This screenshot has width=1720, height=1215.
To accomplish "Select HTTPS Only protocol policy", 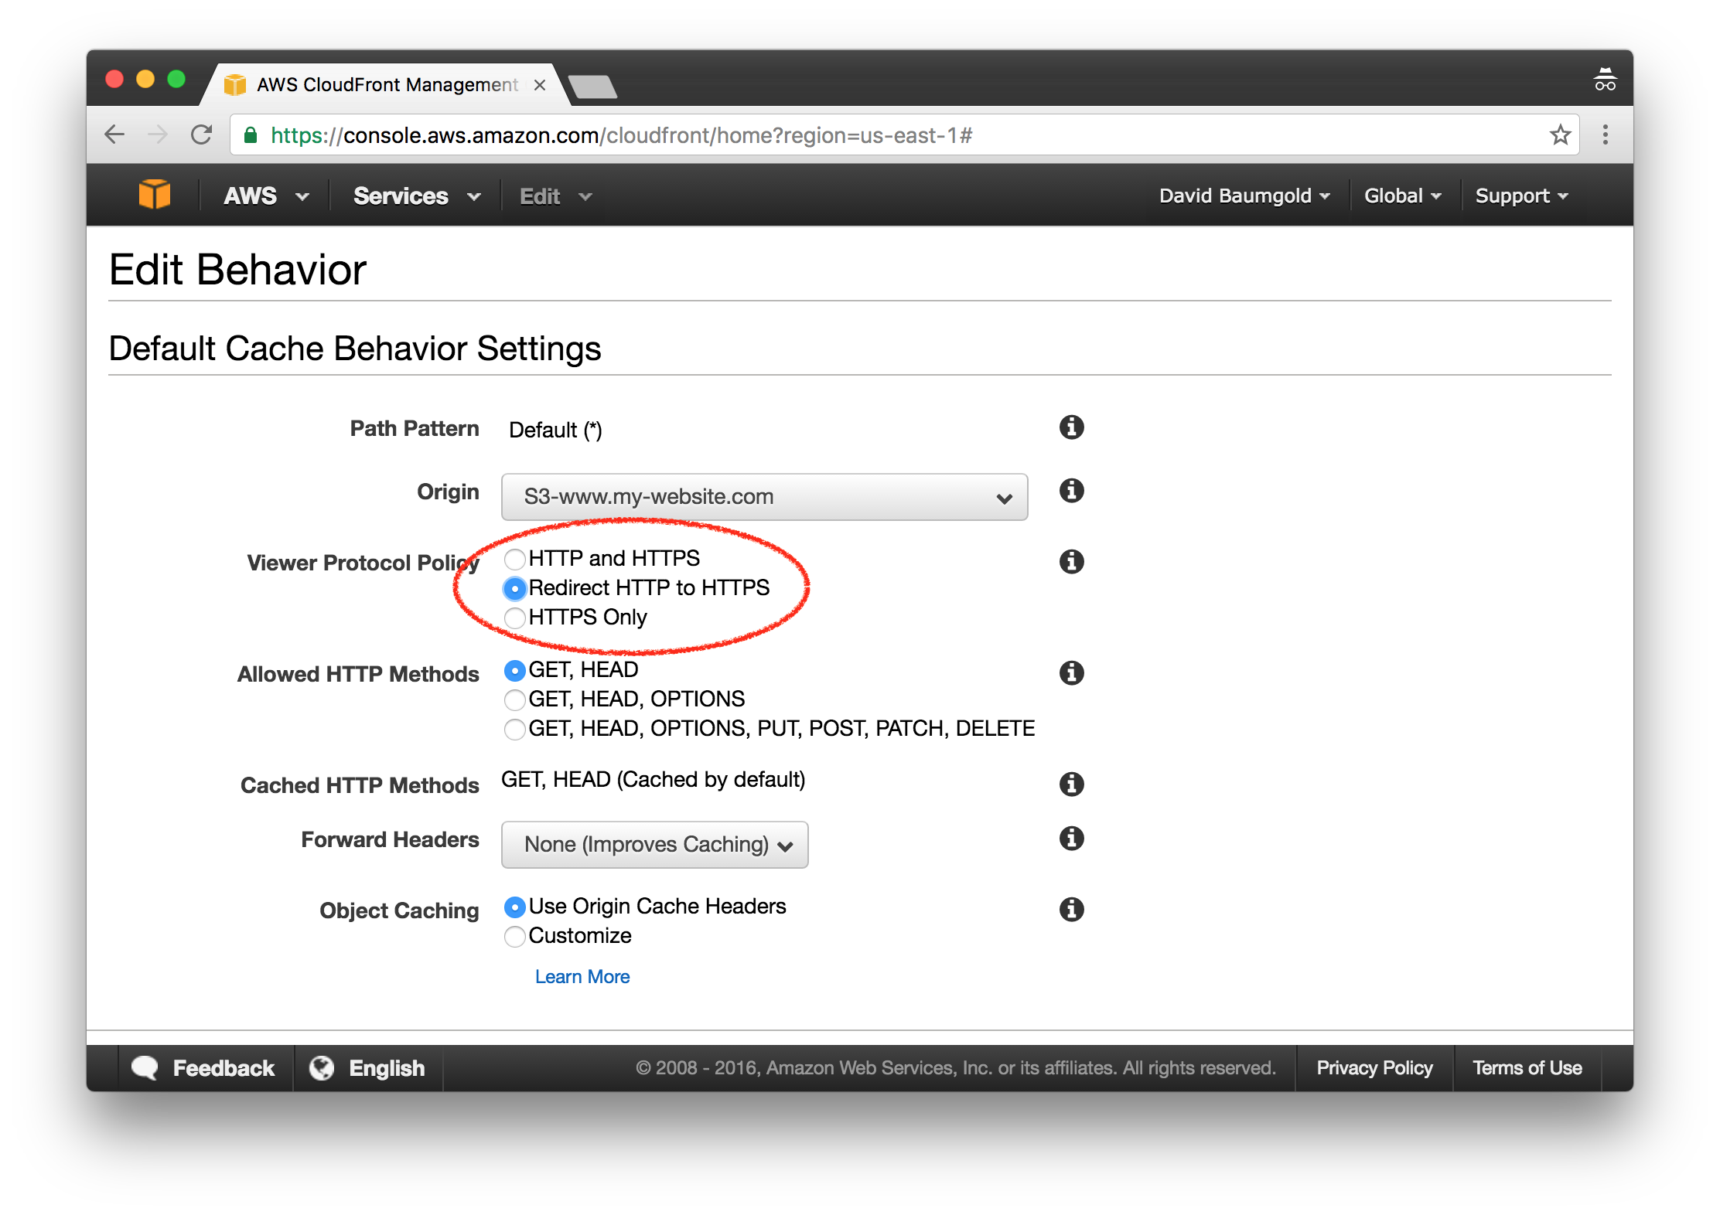I will [515, 618].
